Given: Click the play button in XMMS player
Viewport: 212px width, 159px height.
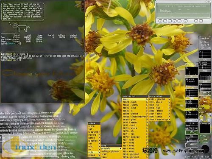Looking at the screenshot, I should tap(165, 21).
